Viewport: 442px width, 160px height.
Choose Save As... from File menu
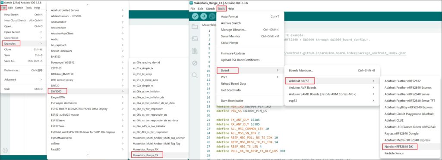(23, 61)
